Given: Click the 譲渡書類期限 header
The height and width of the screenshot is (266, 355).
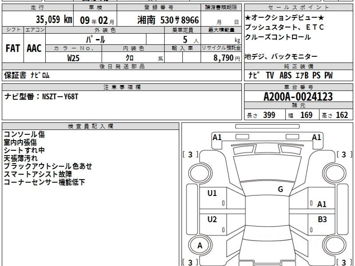Looking at the screenshot, I should pyautogui.click(x=221, y=8).
